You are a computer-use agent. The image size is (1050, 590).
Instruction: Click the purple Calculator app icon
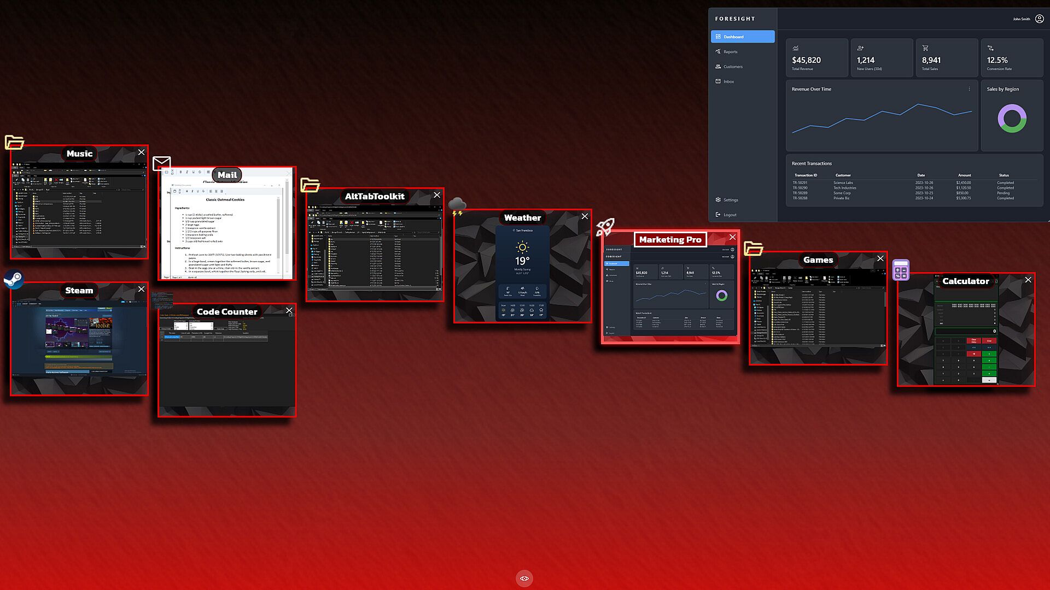(901, 270)
